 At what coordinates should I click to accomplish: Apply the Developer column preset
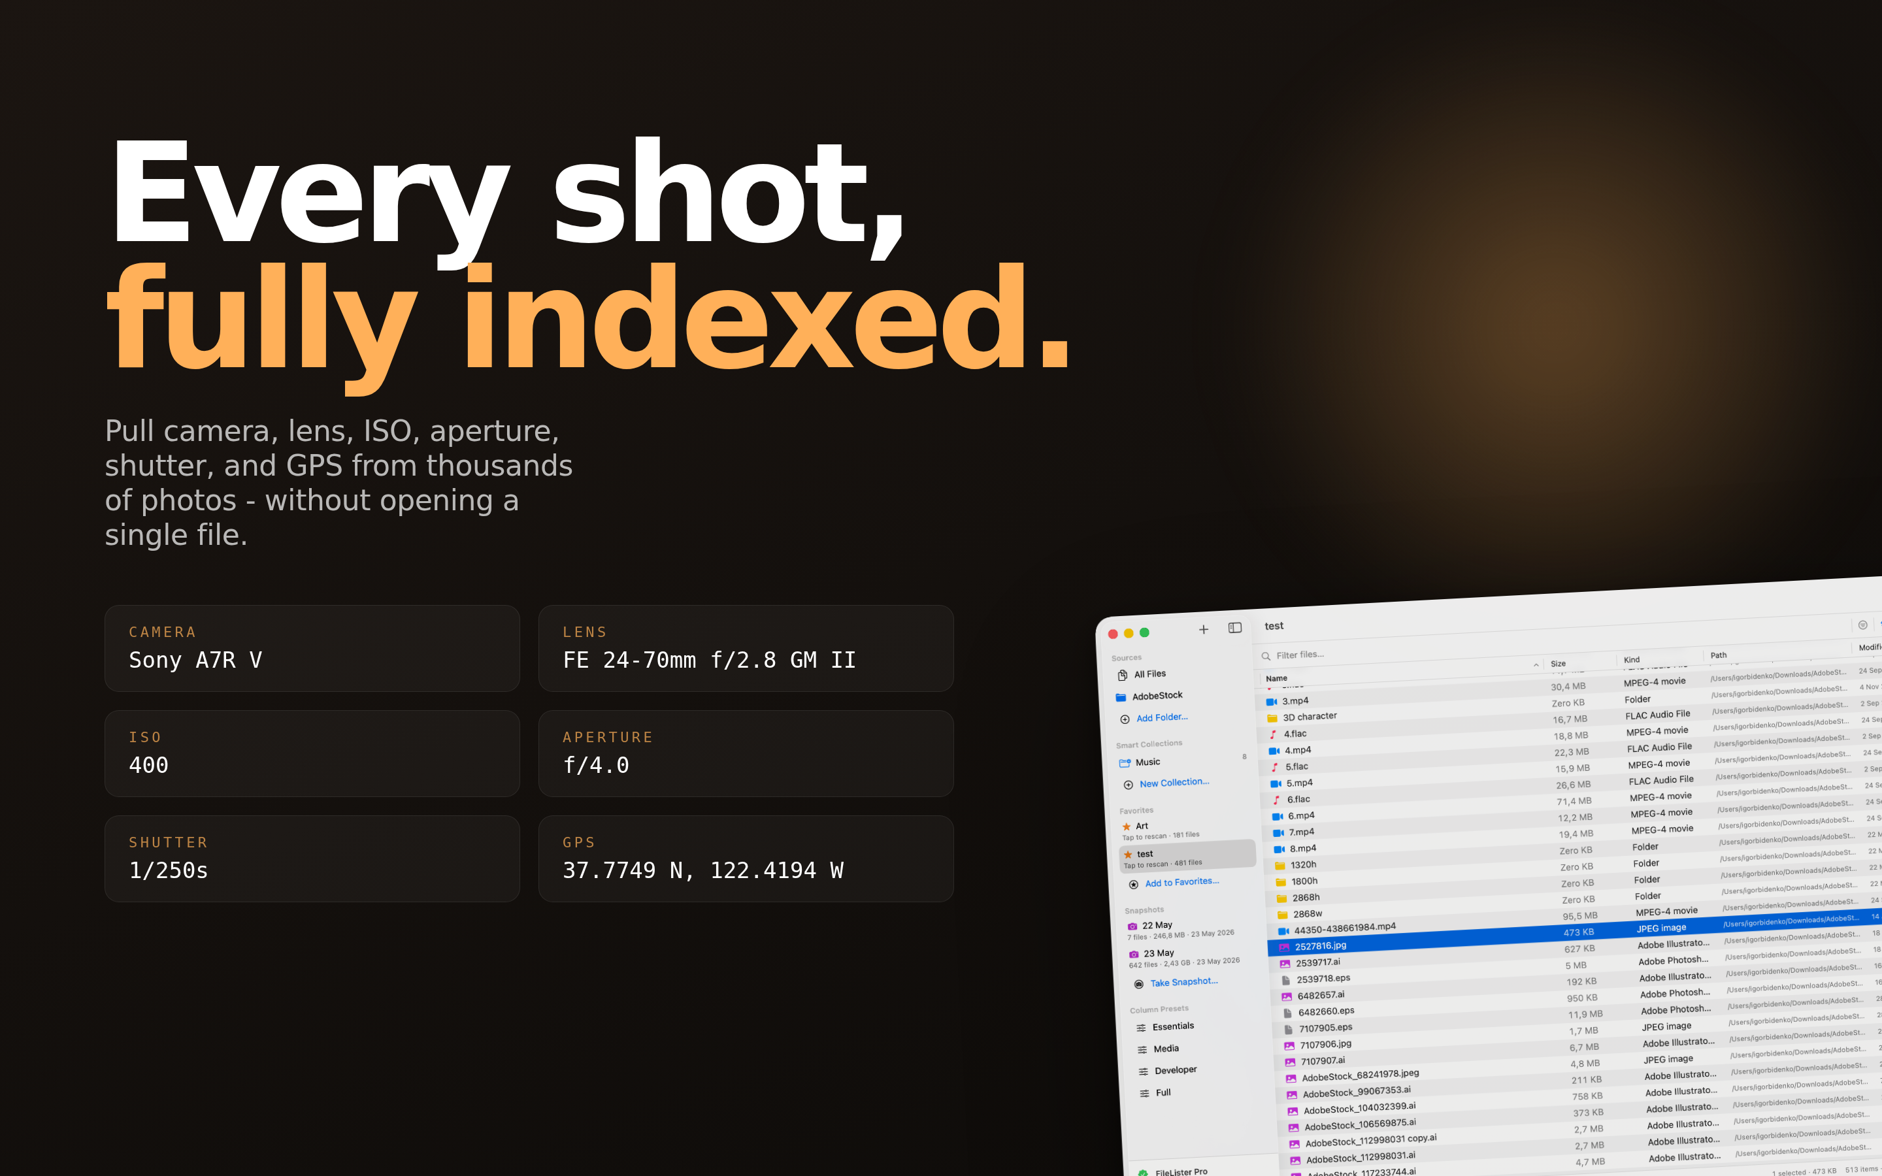click(x=1167, y=1071)
